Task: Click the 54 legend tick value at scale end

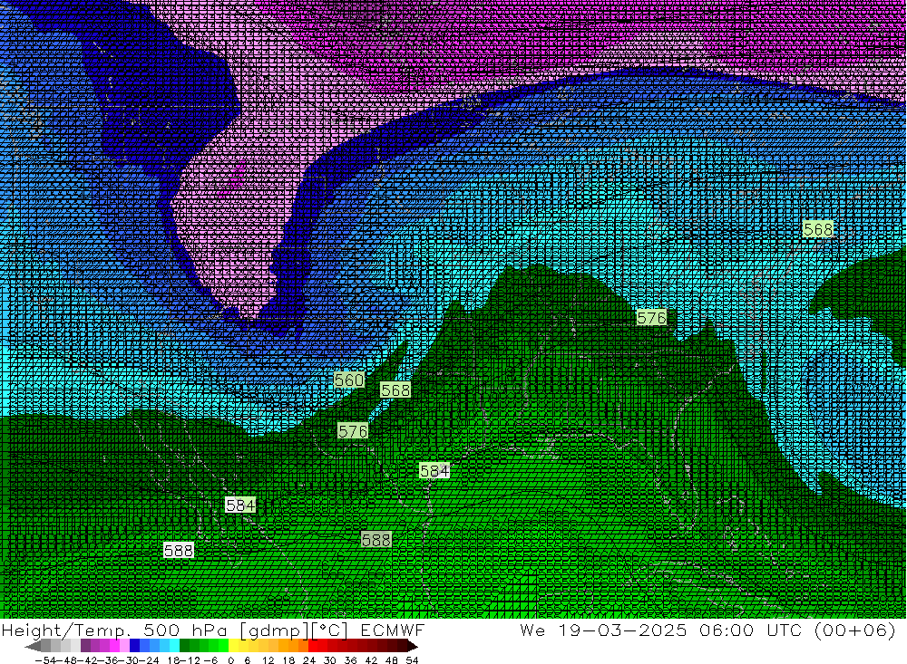Action: point(412,660)
